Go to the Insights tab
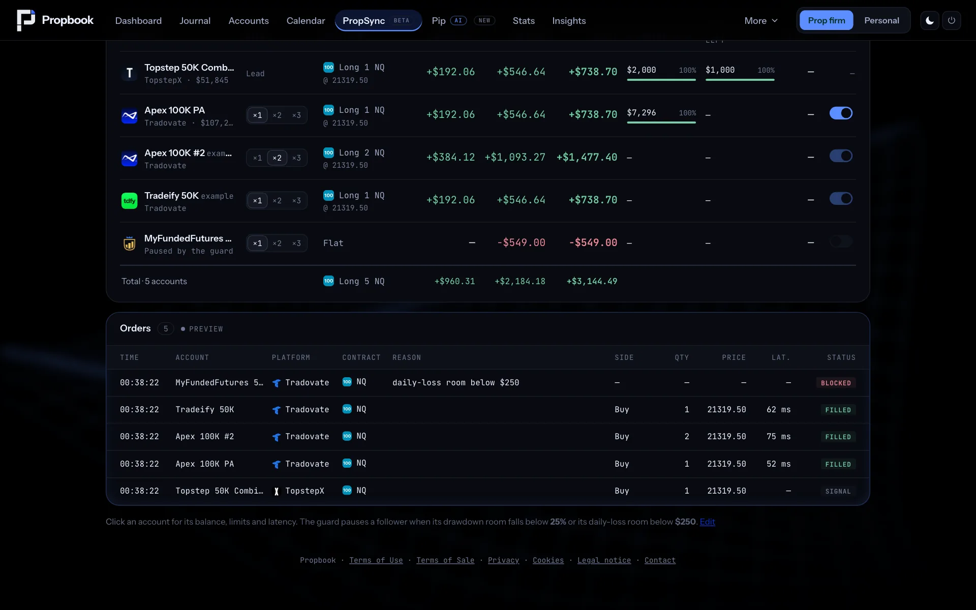 (x=569, y=20)
